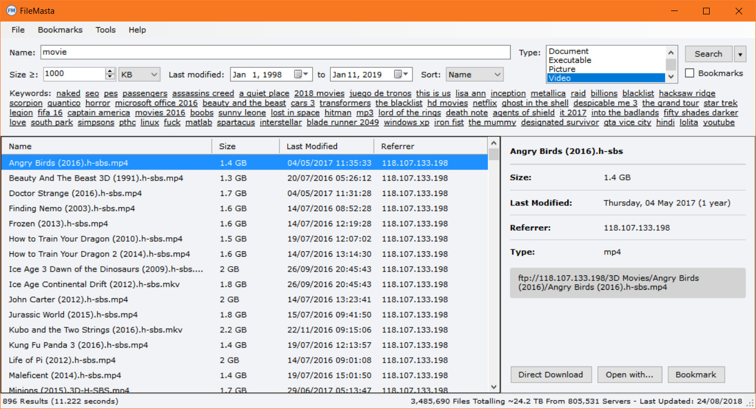This screenshot has width=756, height=409.
Task: Click the 'naked' keyword link
Action: (x=68, y=93)
